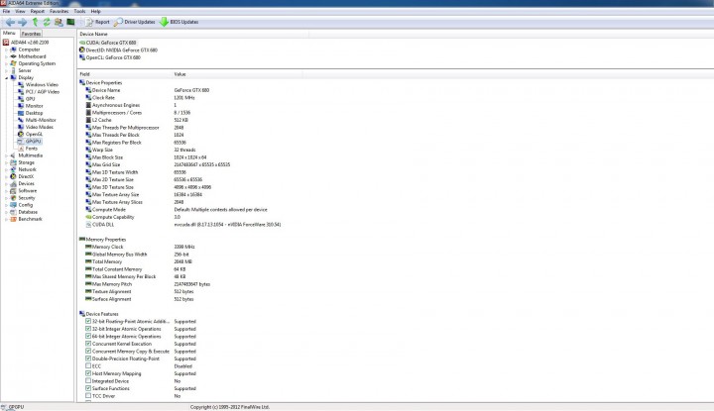
Task: Toggle the ECC checkbox
Action: click(x=88, y=366)
